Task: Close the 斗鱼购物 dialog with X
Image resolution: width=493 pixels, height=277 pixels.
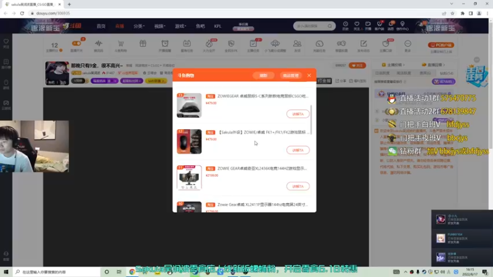Action: [309, 75]
